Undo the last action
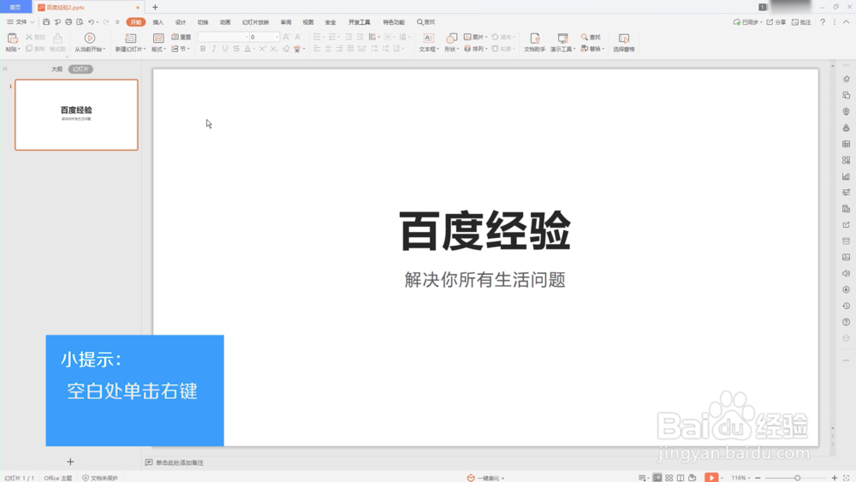 click(x=92, y=22)
